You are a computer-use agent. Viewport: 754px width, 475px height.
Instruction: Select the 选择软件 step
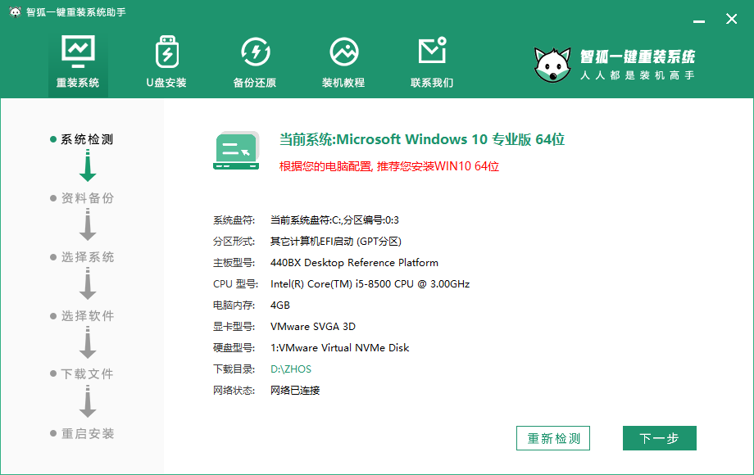coord(87,316)
